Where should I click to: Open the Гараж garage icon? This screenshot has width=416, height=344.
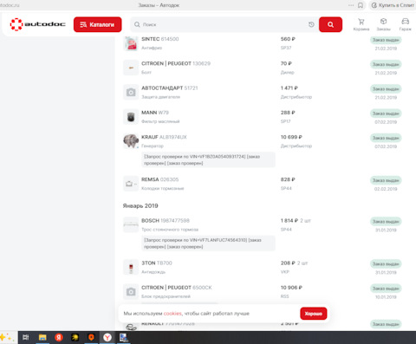(x=405, y=24)
